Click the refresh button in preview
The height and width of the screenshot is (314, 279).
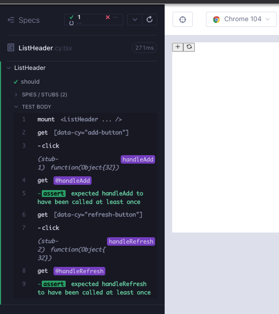pos(189,47)
